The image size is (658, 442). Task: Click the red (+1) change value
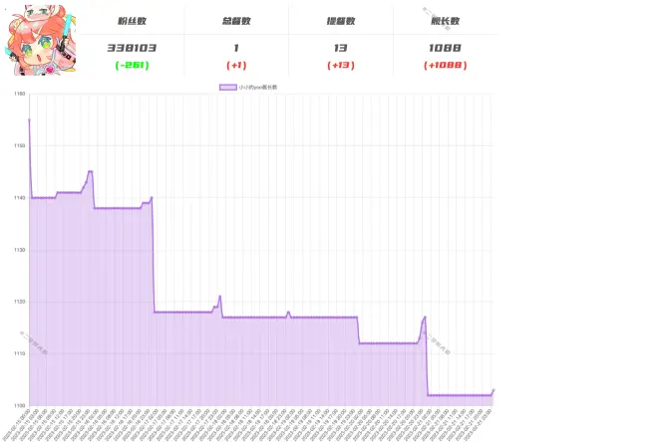pos(236,65)
